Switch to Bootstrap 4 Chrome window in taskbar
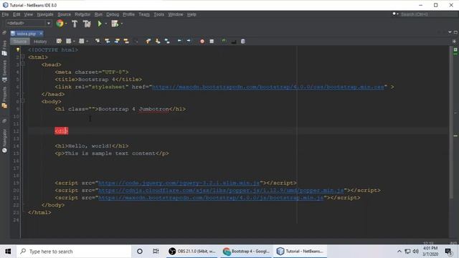This screenshot has width=459, height=258. [x=246, y=252]
